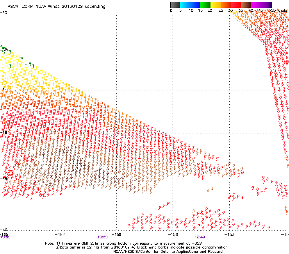The image size is (289, 254).
Task: Click the '15' label under the color bar
Action: point(200,11)
